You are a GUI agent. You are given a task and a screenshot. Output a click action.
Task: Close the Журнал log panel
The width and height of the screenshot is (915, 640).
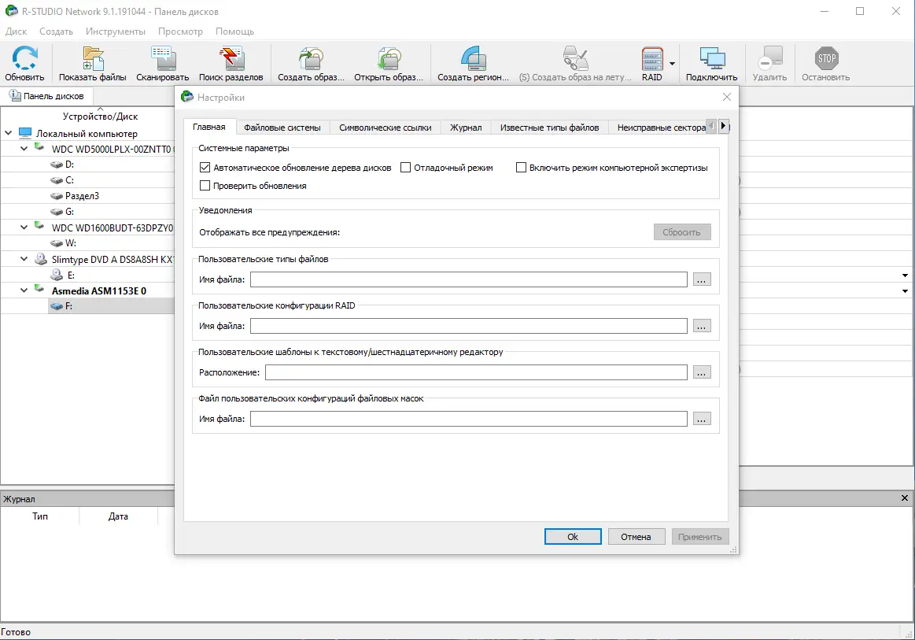905,498
